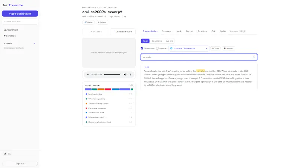Click the video unavailable placeholder area

click(109, 53)
